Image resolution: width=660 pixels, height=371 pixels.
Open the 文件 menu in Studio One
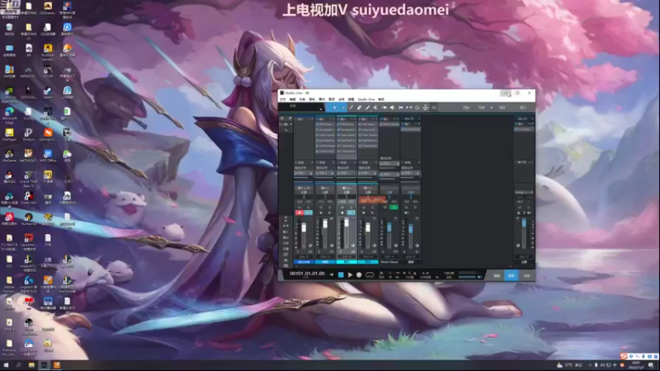click(x=283, y=99)
